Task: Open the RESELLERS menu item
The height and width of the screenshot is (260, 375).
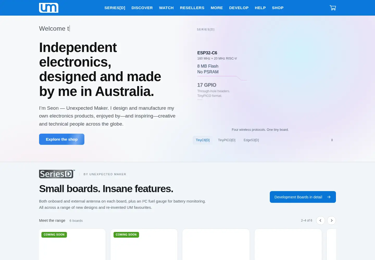Action: [x=192, y=8]
